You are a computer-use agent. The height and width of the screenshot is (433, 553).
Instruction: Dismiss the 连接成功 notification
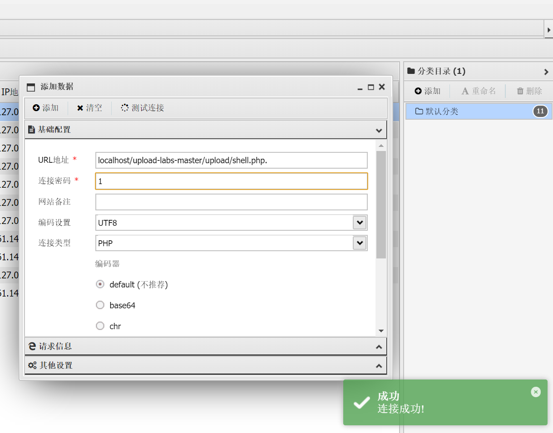tap(536, 392)
